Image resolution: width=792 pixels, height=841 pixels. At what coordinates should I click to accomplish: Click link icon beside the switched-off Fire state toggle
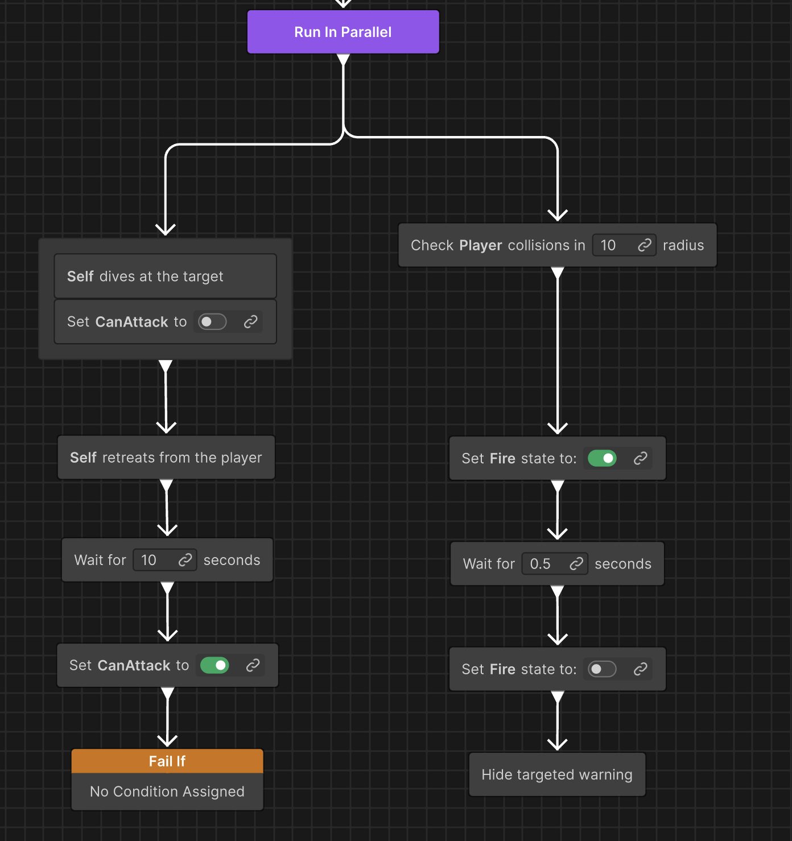point(640,669)
